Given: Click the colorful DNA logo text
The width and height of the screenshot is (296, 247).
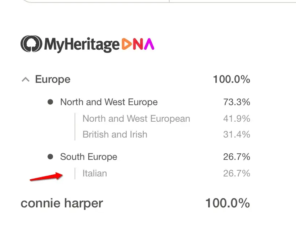Looking at the screenshot, I should pos(138,44).
